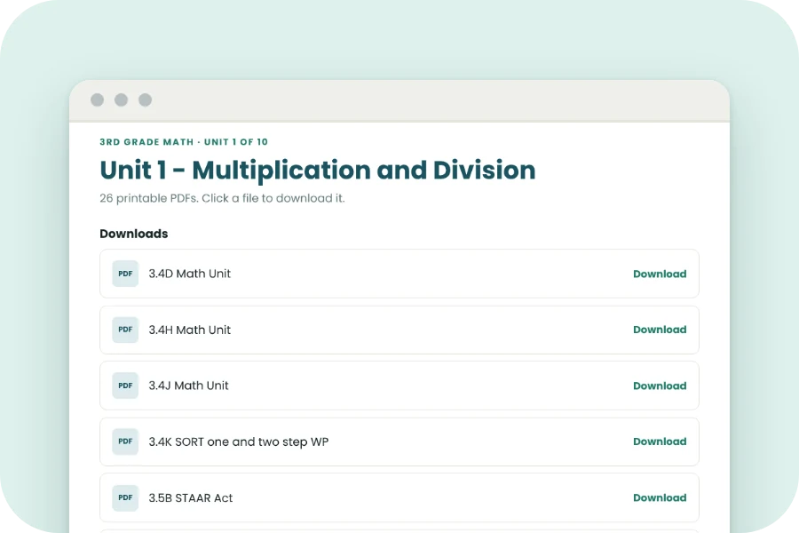The width and height of the screenshot is (799, 533).
Task: Click the third gray window control dot
Action: (x=146, y=100)
